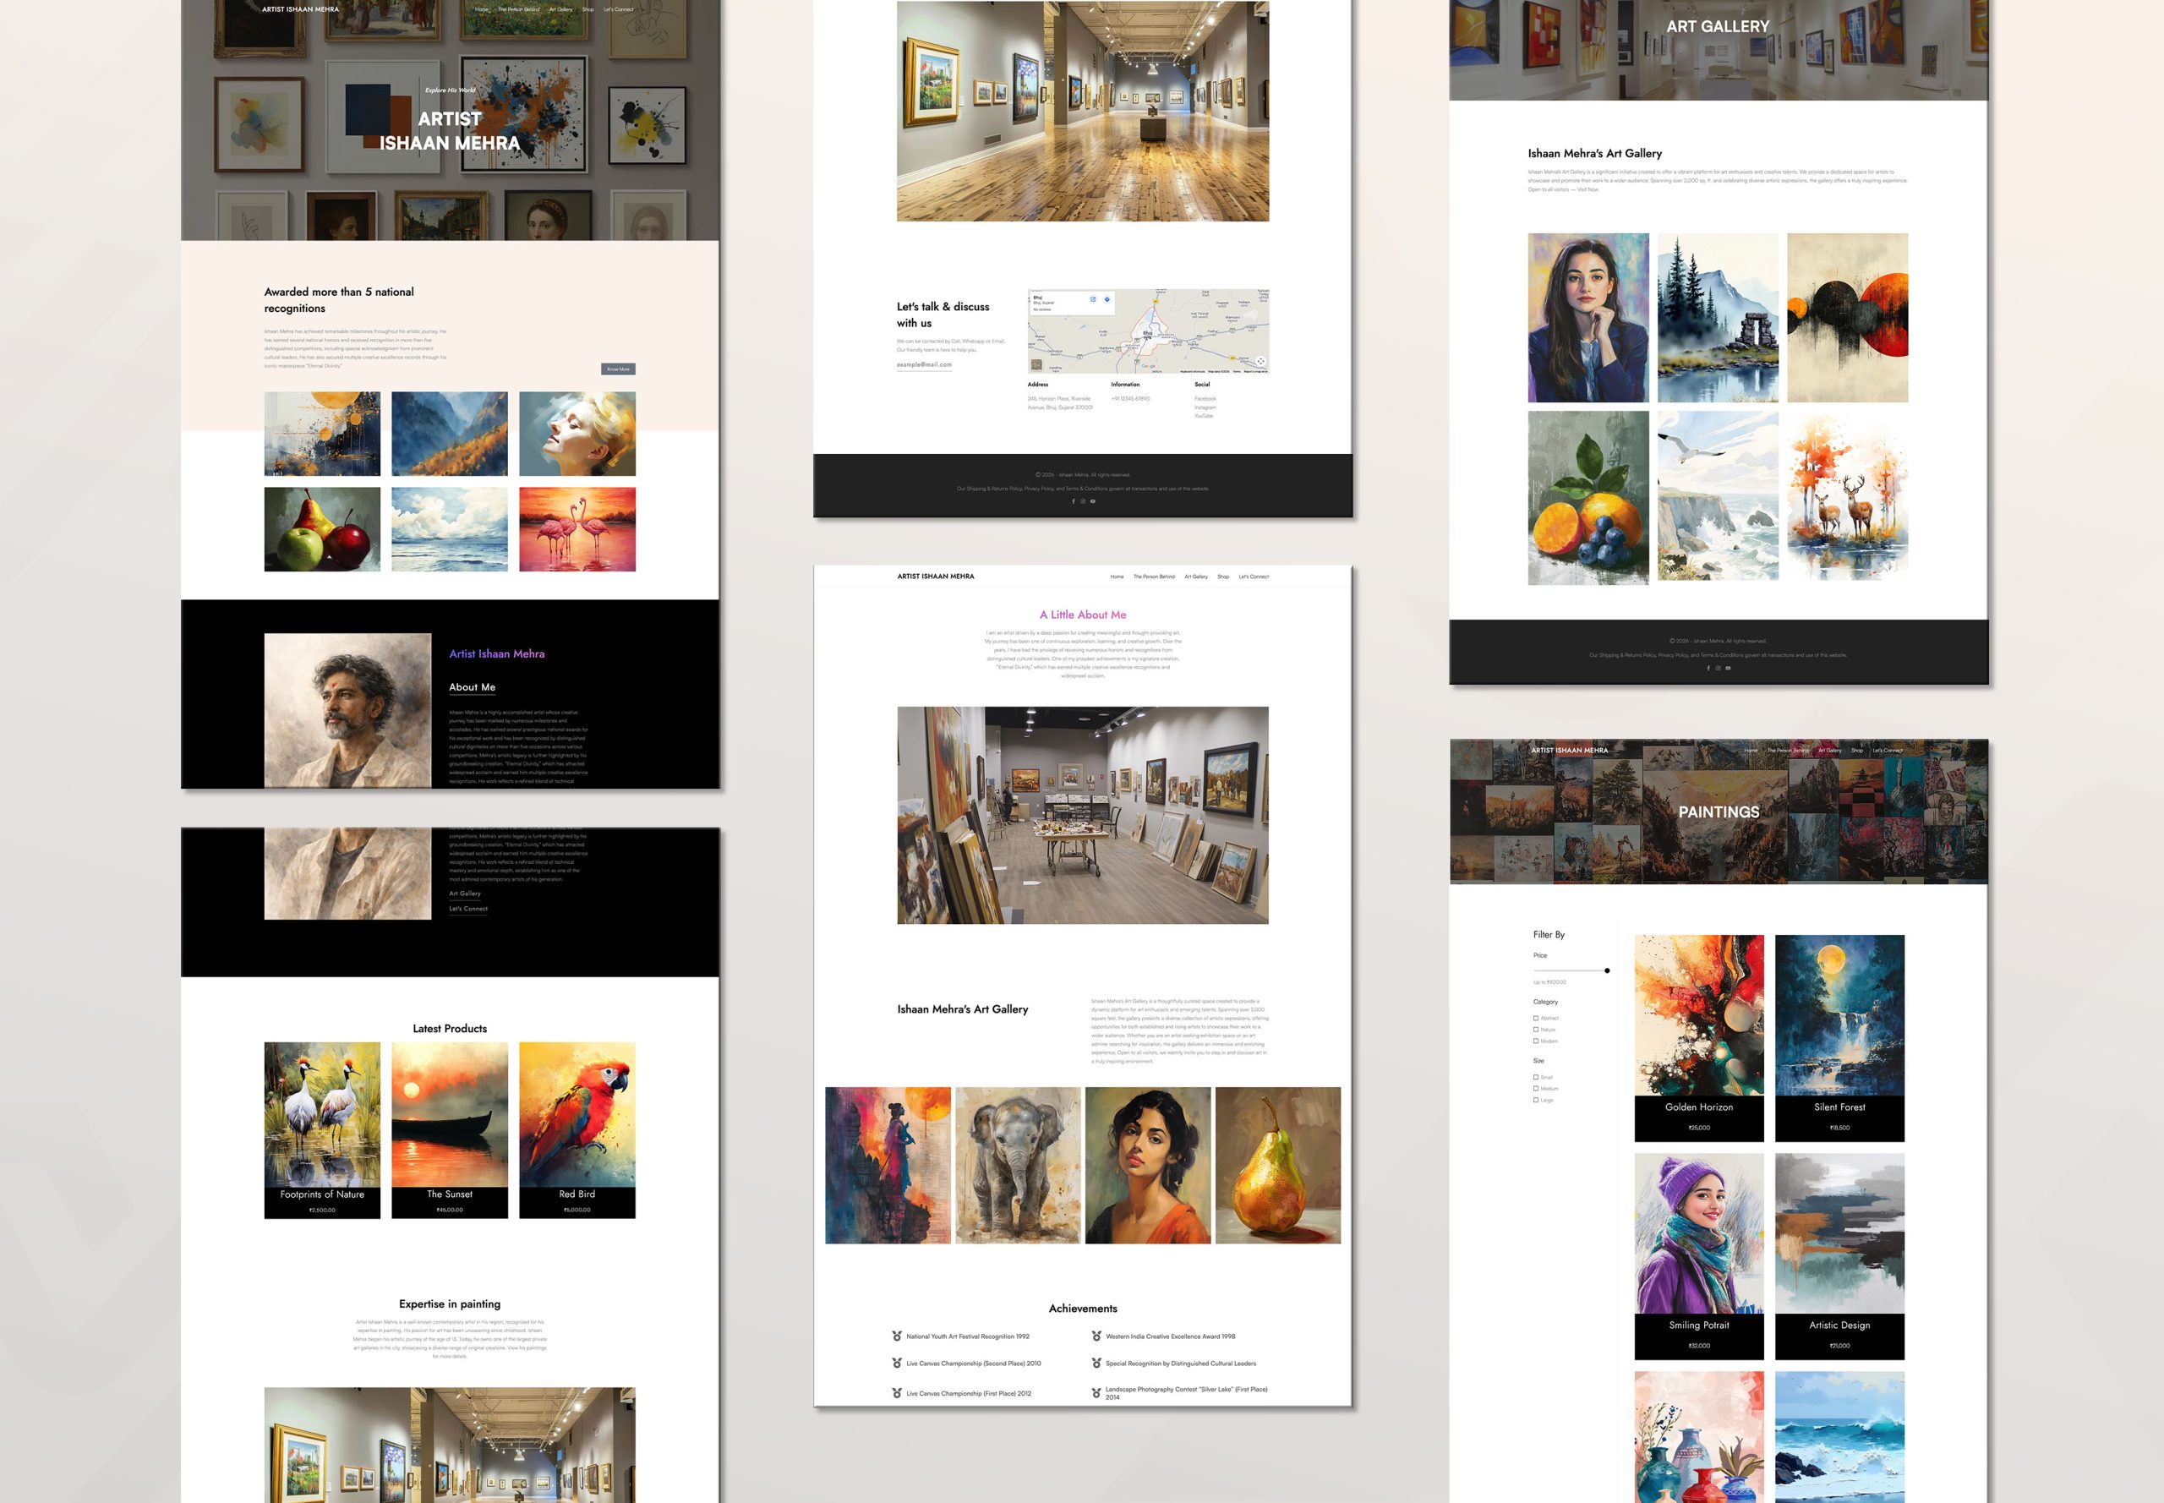Open The Person Behind in the white navbar

pos(1154,577)
